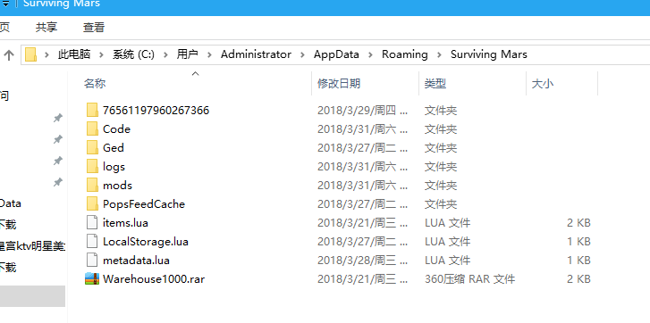Open sidebar item ending in ktv明星美
The image size is (650, 323).
click(32, 246)
